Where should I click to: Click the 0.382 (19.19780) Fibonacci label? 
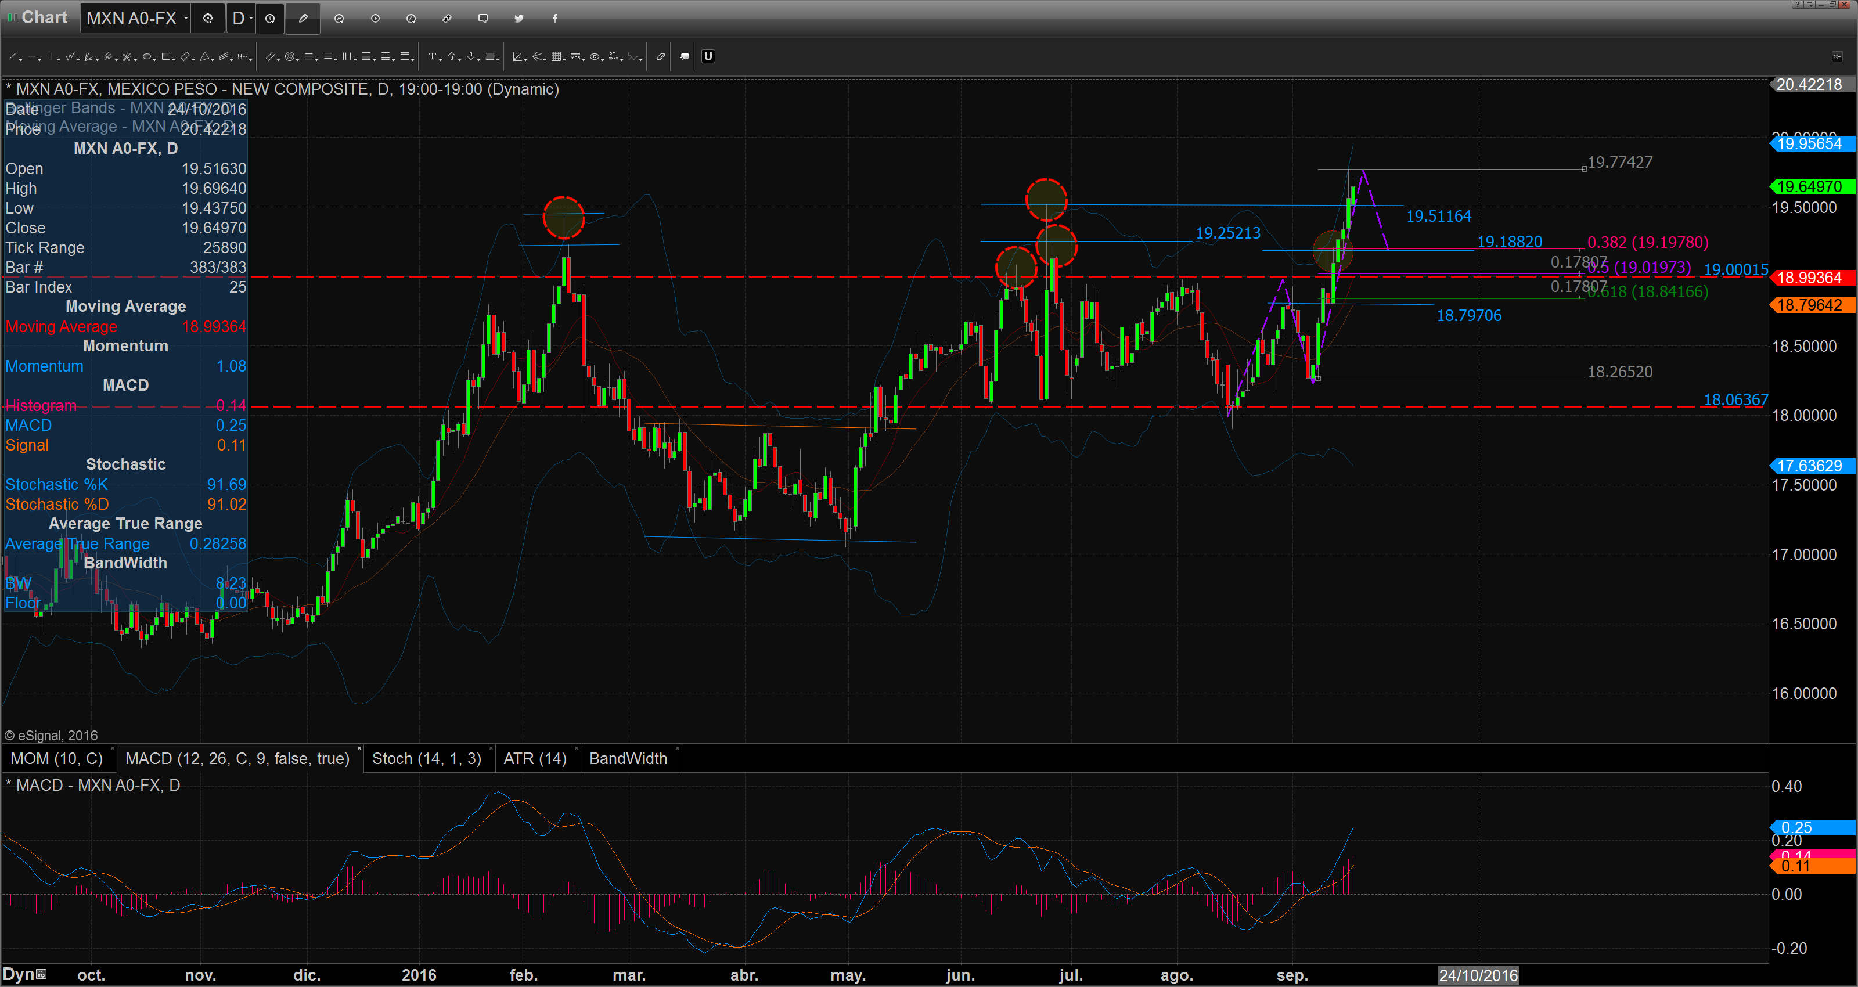click(x=1647, y=243)
